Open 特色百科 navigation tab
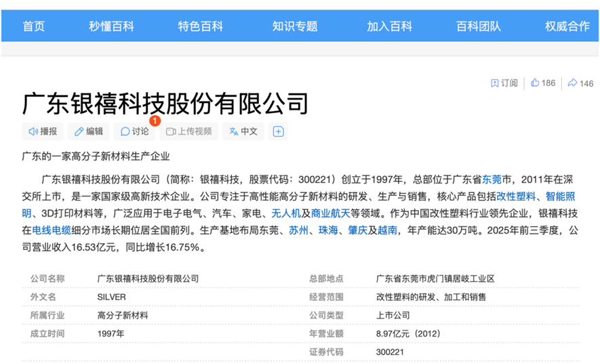This screenshot has height=363, width=600. tap(200, 26)
